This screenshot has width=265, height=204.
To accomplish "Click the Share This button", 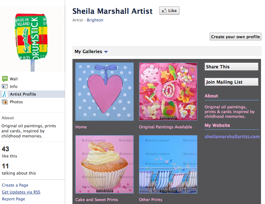I will (x=232, y=67).
